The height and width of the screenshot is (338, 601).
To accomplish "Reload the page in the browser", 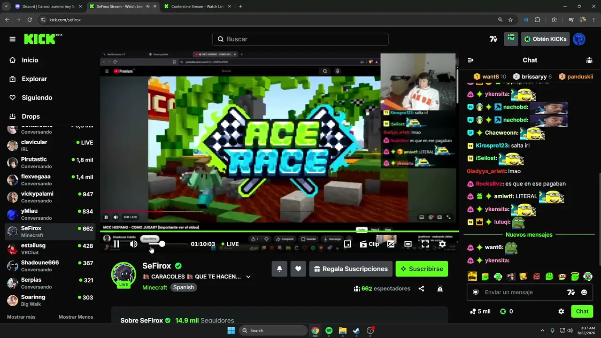I will (30, 20).
